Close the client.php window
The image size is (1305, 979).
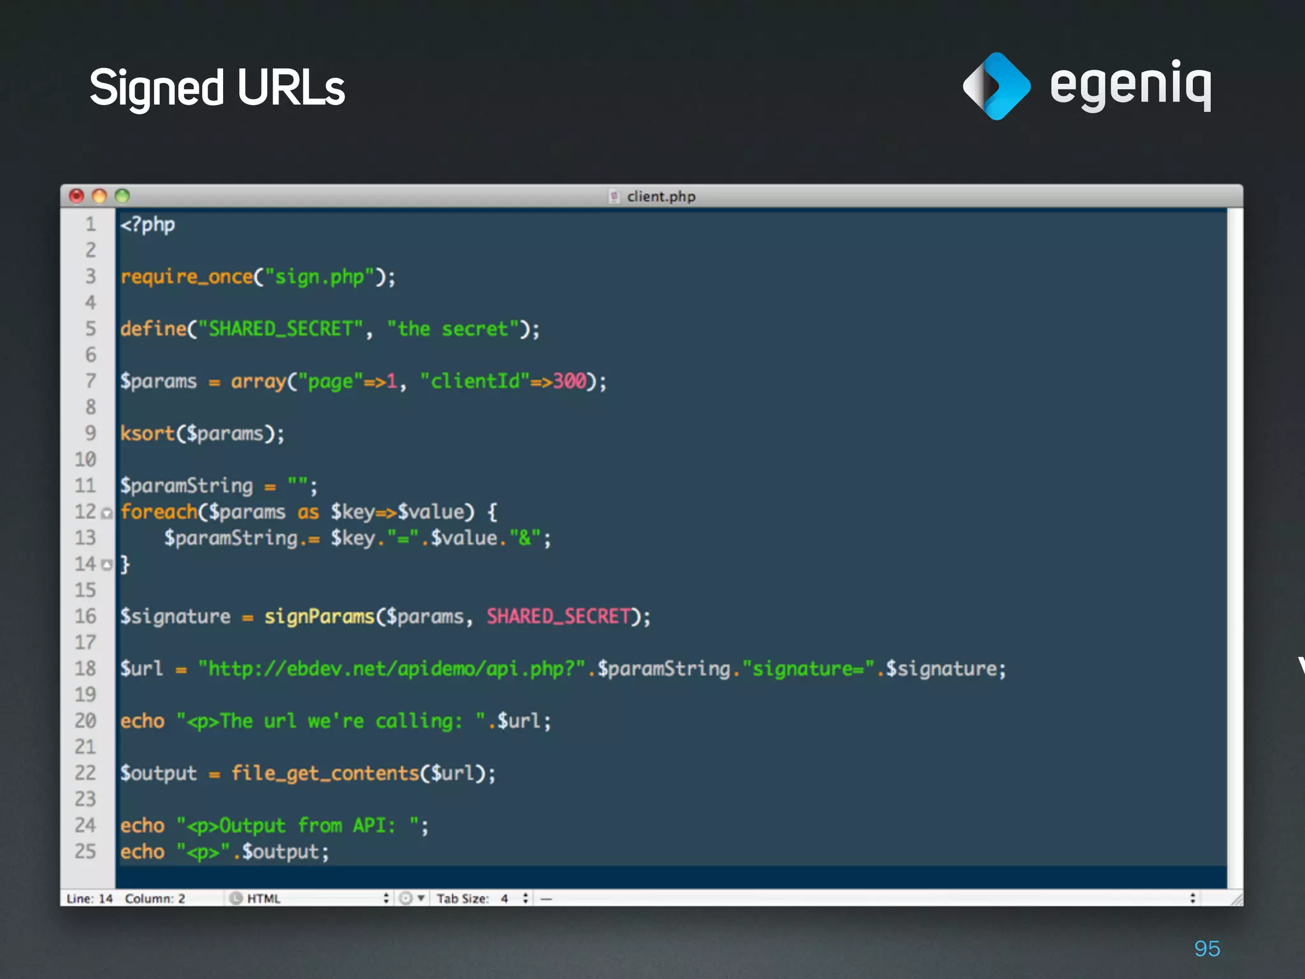pyautogui.click(x=76, y=196)
